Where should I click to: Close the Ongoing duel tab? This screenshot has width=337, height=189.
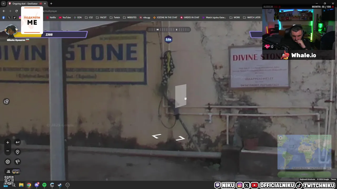[45, 4]
